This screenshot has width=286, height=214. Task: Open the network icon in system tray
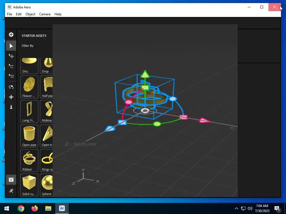tap(243, 208)
